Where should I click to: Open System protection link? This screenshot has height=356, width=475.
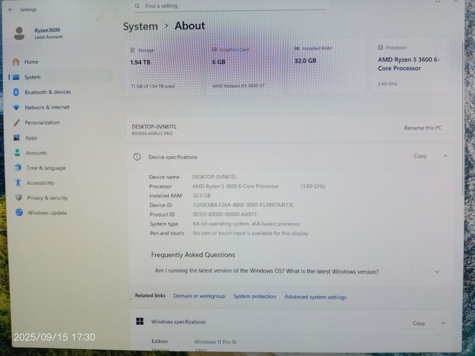pyautogui.click(x=255, y=296)
